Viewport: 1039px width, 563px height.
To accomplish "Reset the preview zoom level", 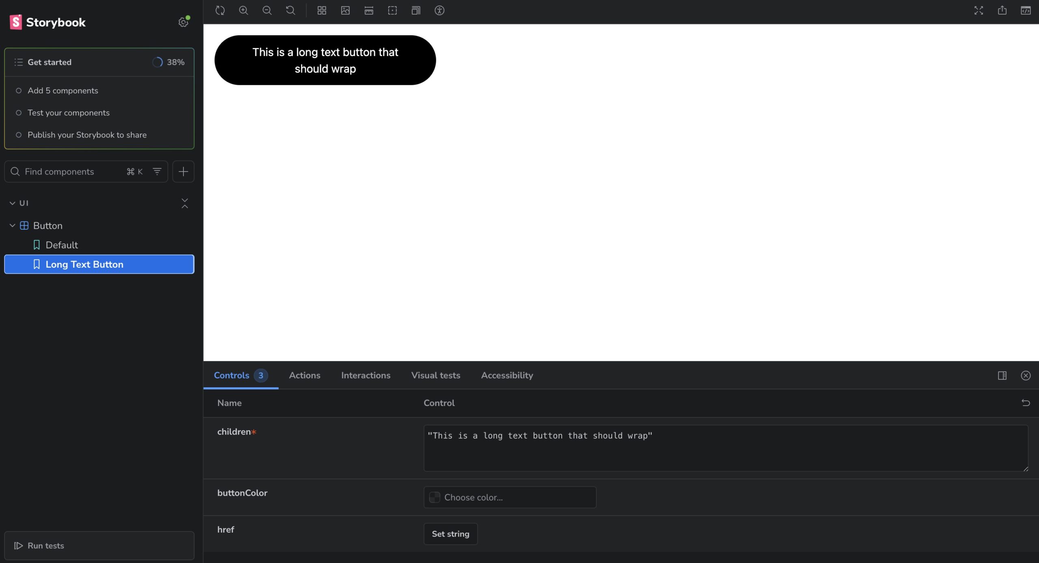I will 291,11.
